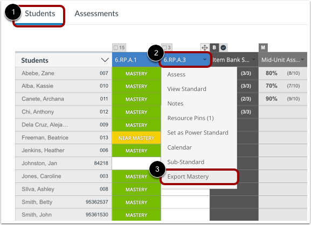
Task: Choose Sub-Standard from the menu
Action: [x=185, y=162]
